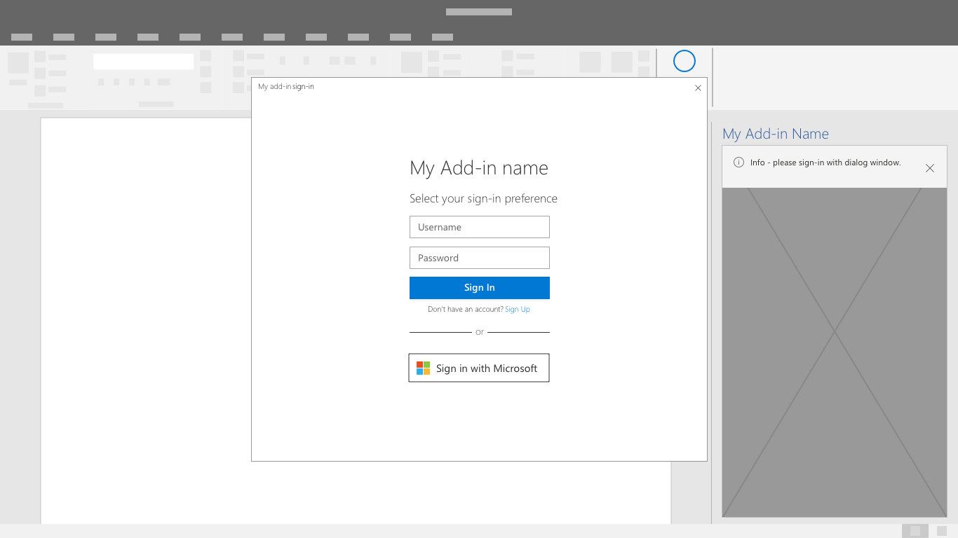Viewport: 958px width, 538px height.
Task: Close the My add-in sign-in dialog
Action: coord(698,88)
